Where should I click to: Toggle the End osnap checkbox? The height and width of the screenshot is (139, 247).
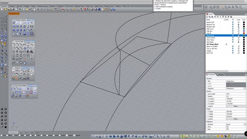2,136
